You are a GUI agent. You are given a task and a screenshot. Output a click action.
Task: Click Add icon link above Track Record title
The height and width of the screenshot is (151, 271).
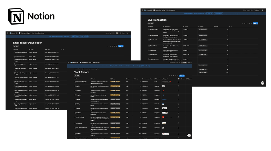tap(78, 69)
